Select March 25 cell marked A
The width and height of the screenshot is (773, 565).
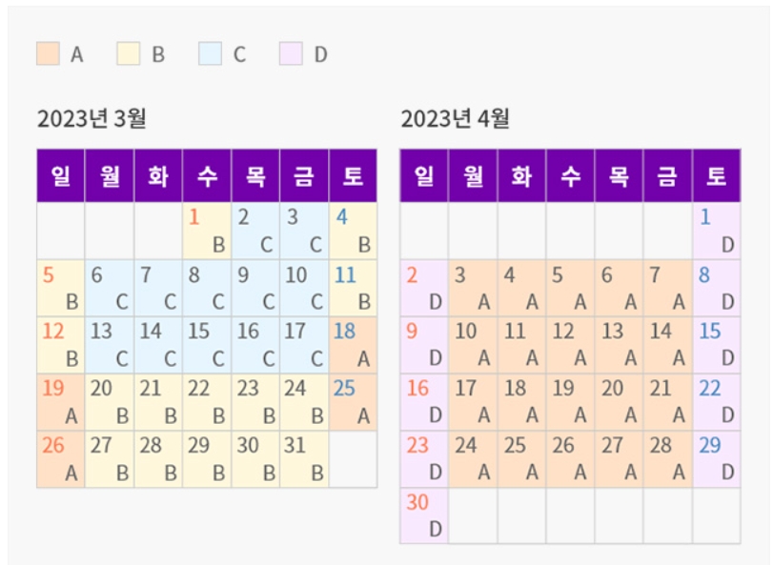coord(353,402)
